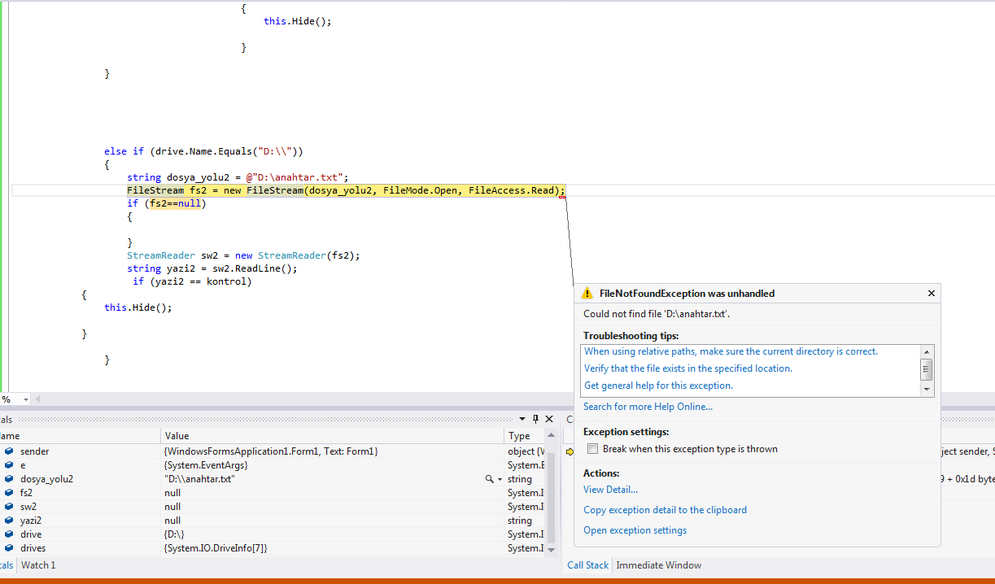Click the if (yazi2 == kontrol) line
The height and width of the screenshot is (584, 995).
[193, 281]
